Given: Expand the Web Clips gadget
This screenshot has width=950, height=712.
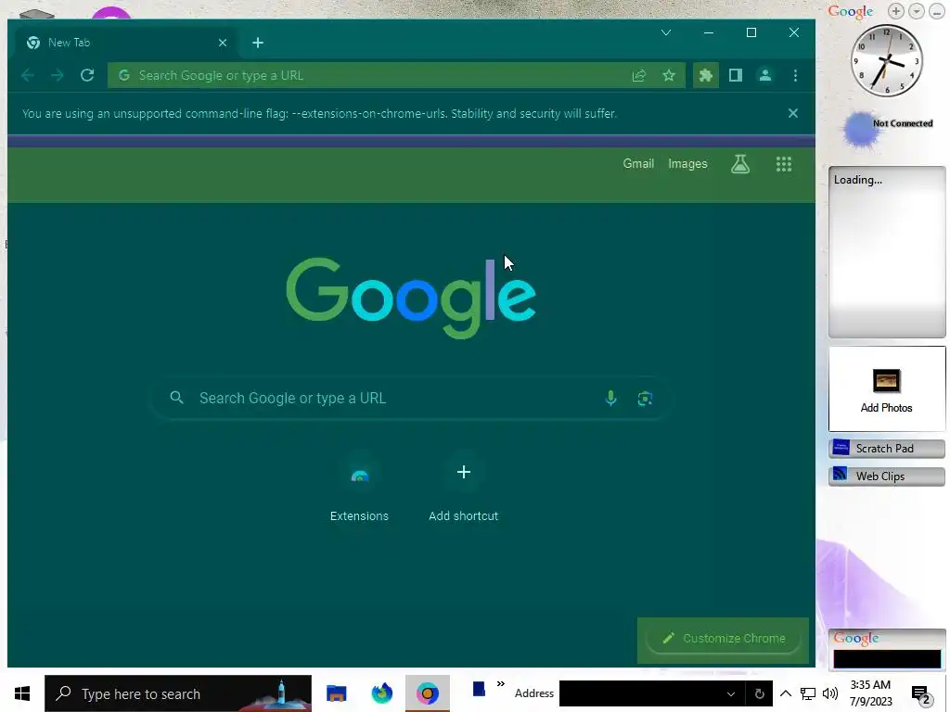Looking at the screenshot, I should [886, 476].
